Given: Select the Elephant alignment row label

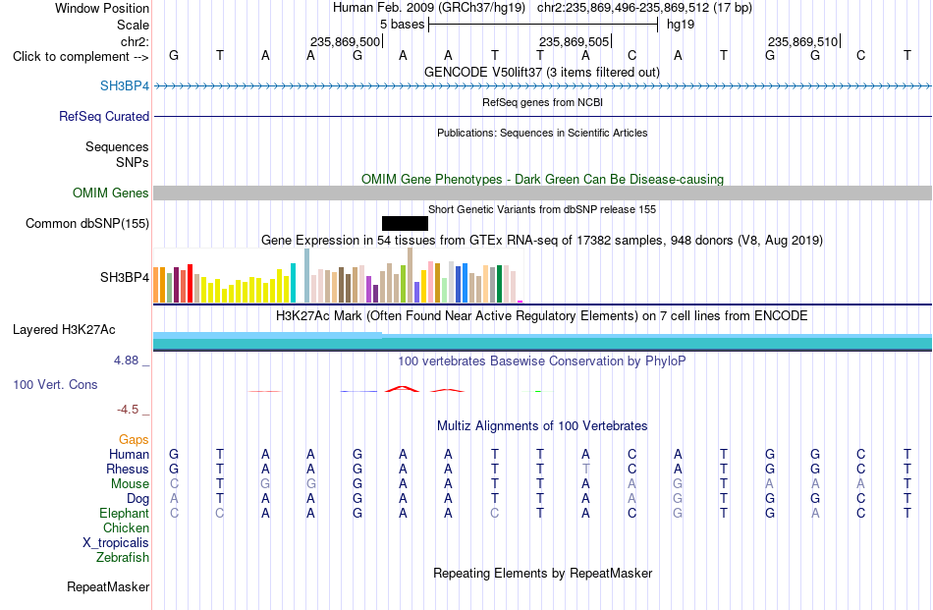Looking at the screenshot, I should [124, 513].
